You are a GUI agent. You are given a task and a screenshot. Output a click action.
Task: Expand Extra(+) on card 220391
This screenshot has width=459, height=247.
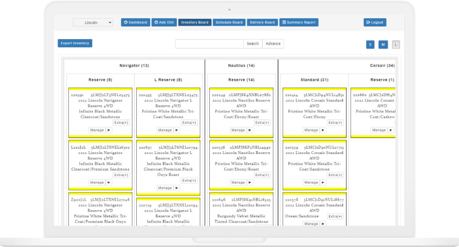121,123
